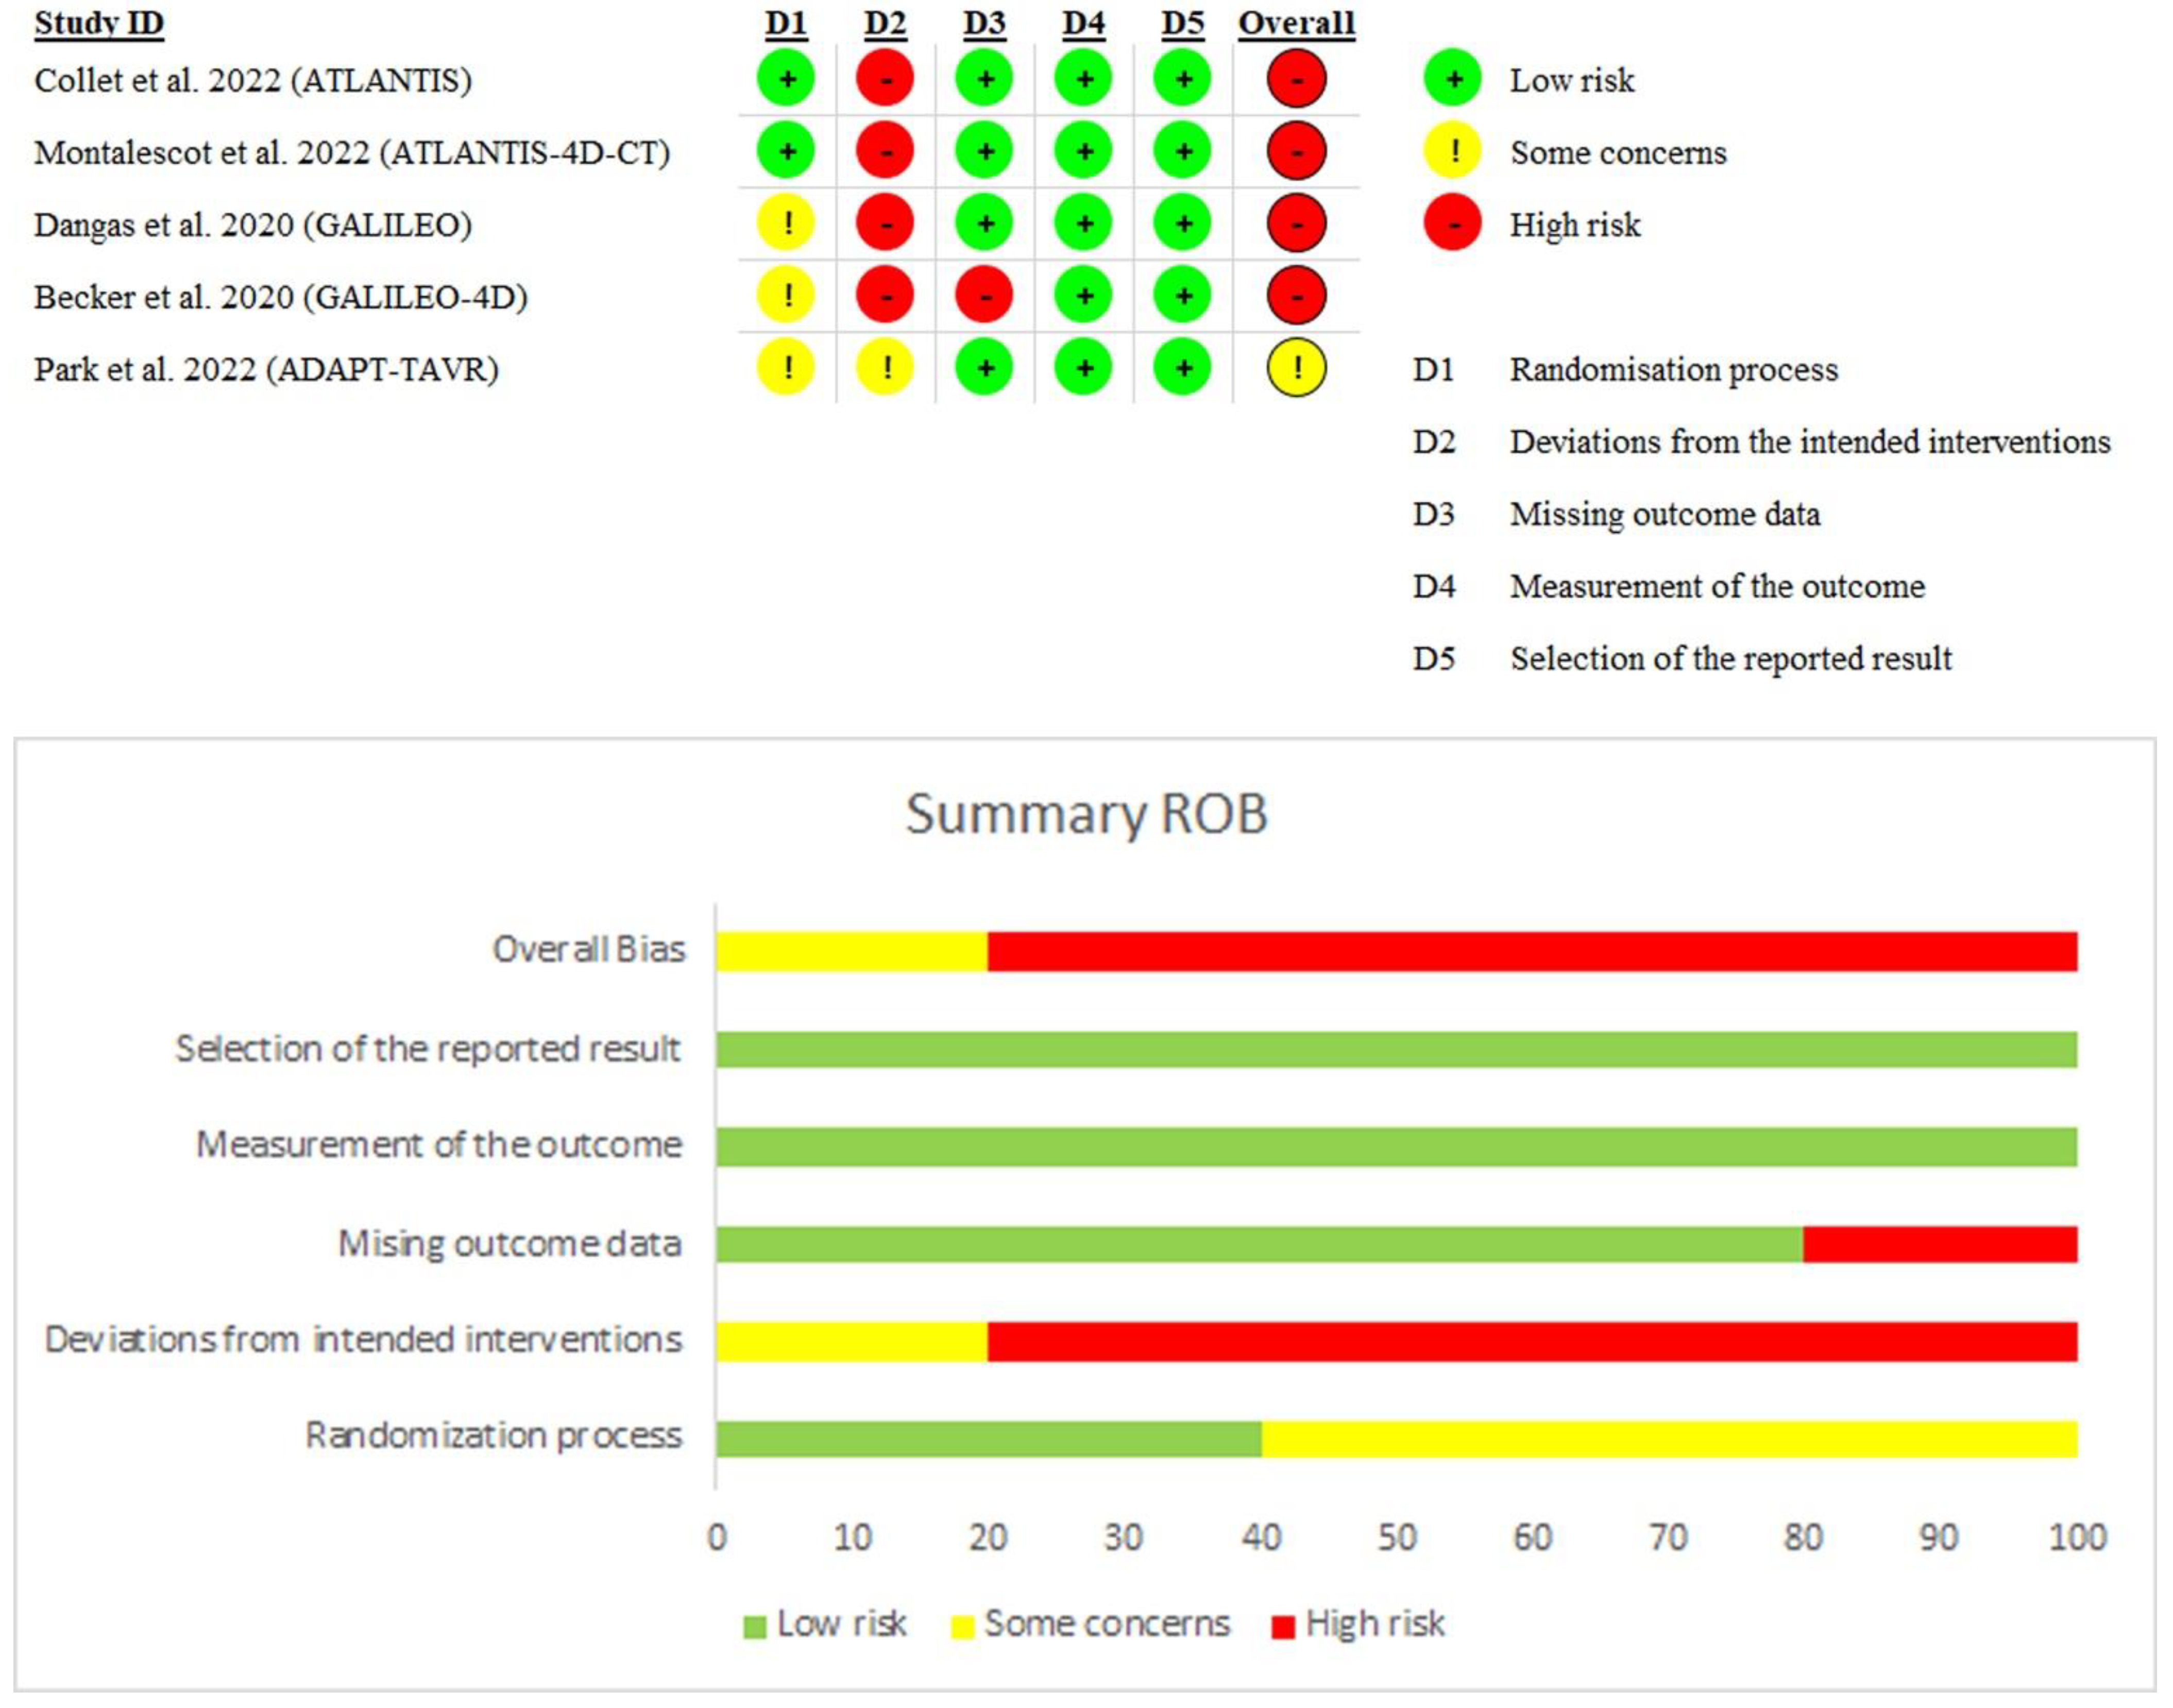Click Collet ATLANTIS D2 red minus icon
The width and height of the screenshot is (2173, 1708).
pos(885,79)
